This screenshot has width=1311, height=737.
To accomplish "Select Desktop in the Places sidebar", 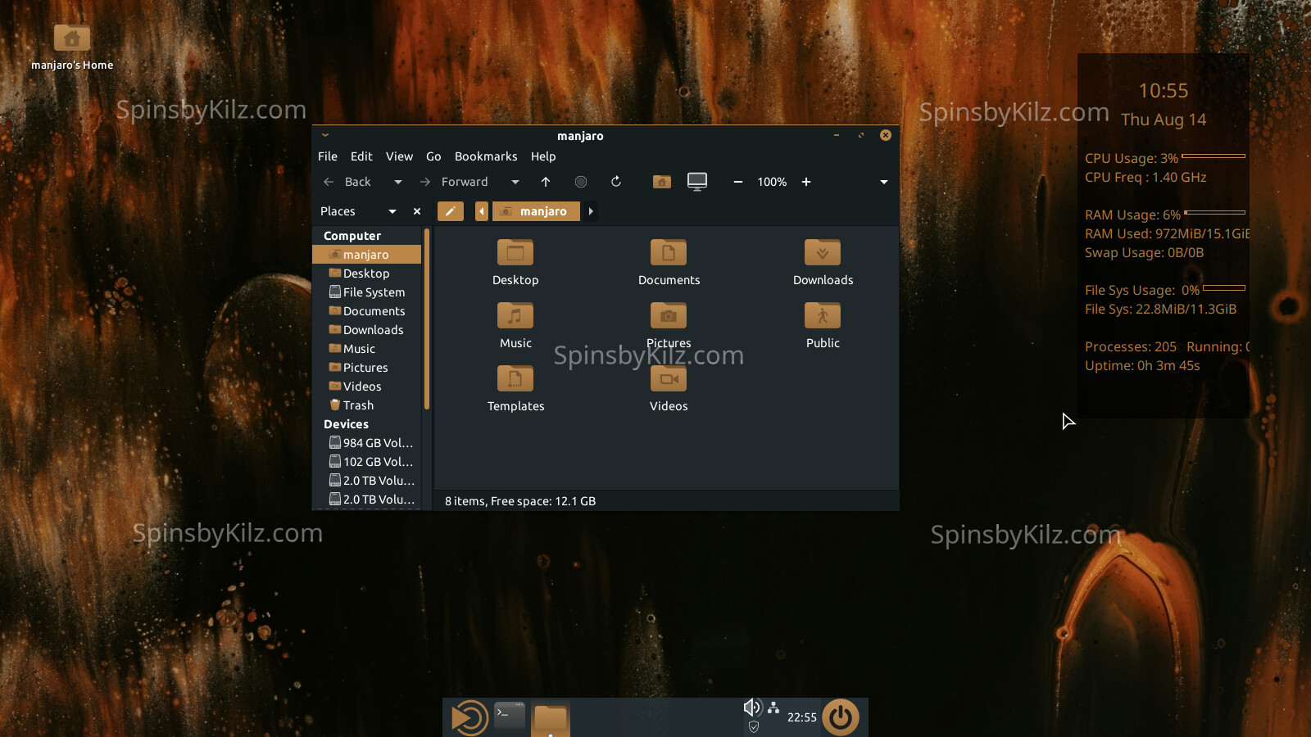I will (367, 274).
